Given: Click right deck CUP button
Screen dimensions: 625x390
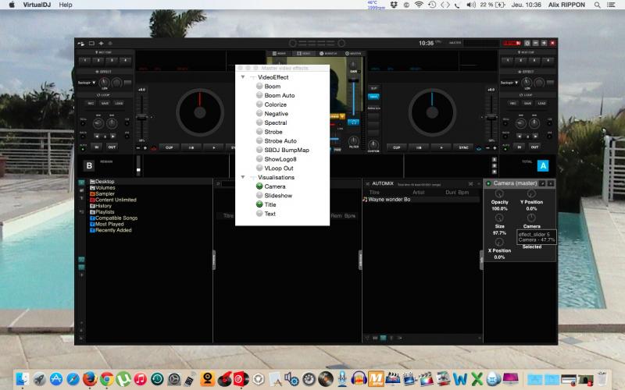Looking at the screenshot, I should (397, 147).
